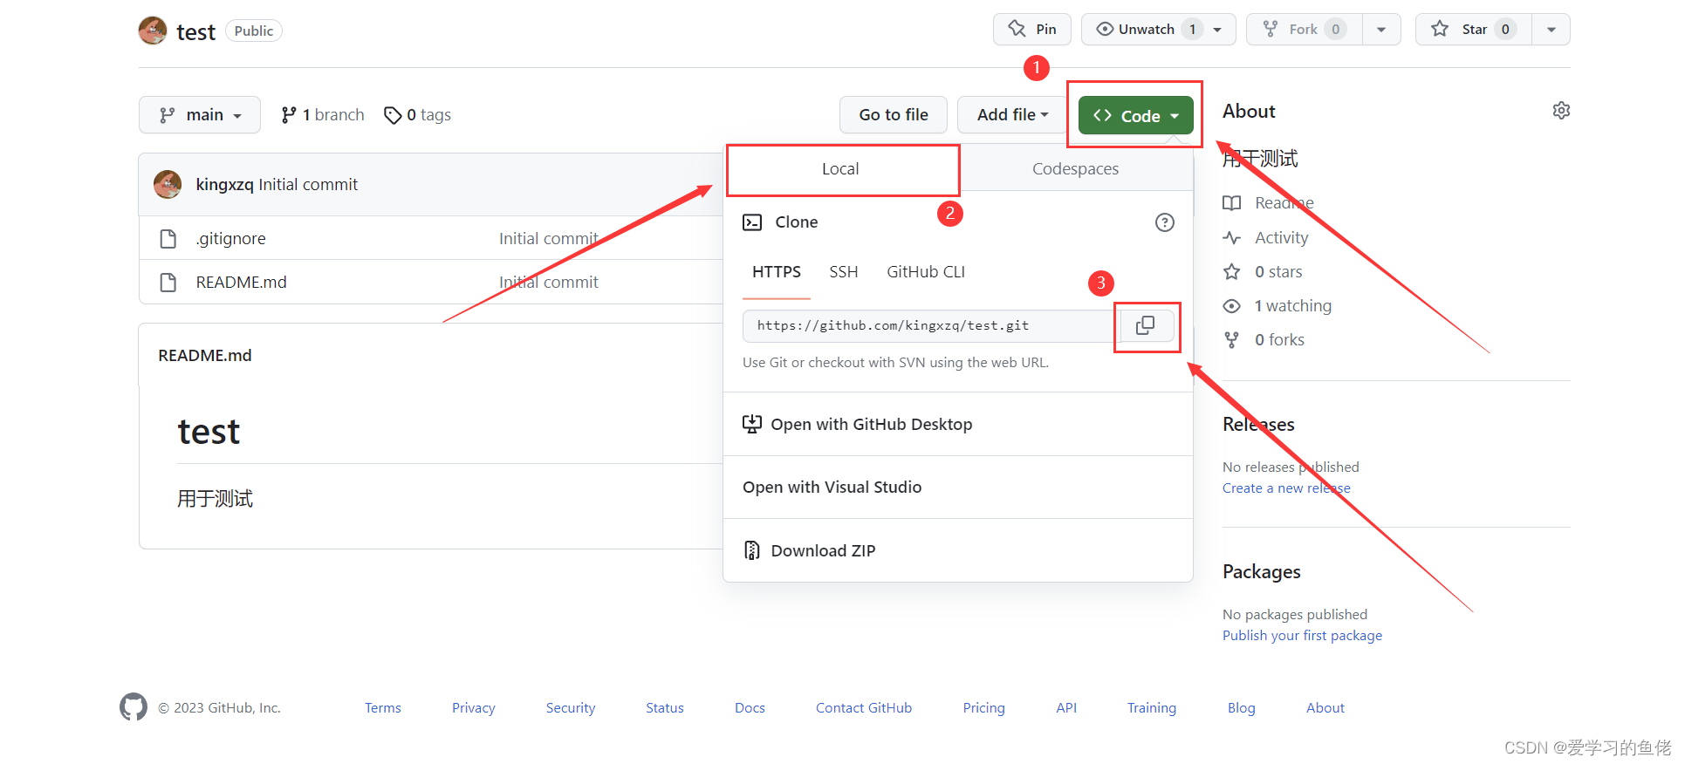This screenshot has width=1685, height=764.
Task: Open Initial commit message beside kingxzq
Action: (x=308, y=184)
